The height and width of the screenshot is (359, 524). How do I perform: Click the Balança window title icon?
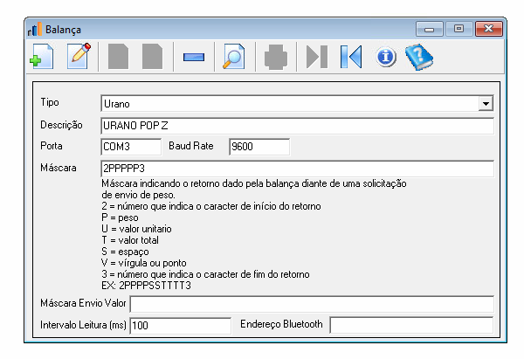(x=35, y=30)
